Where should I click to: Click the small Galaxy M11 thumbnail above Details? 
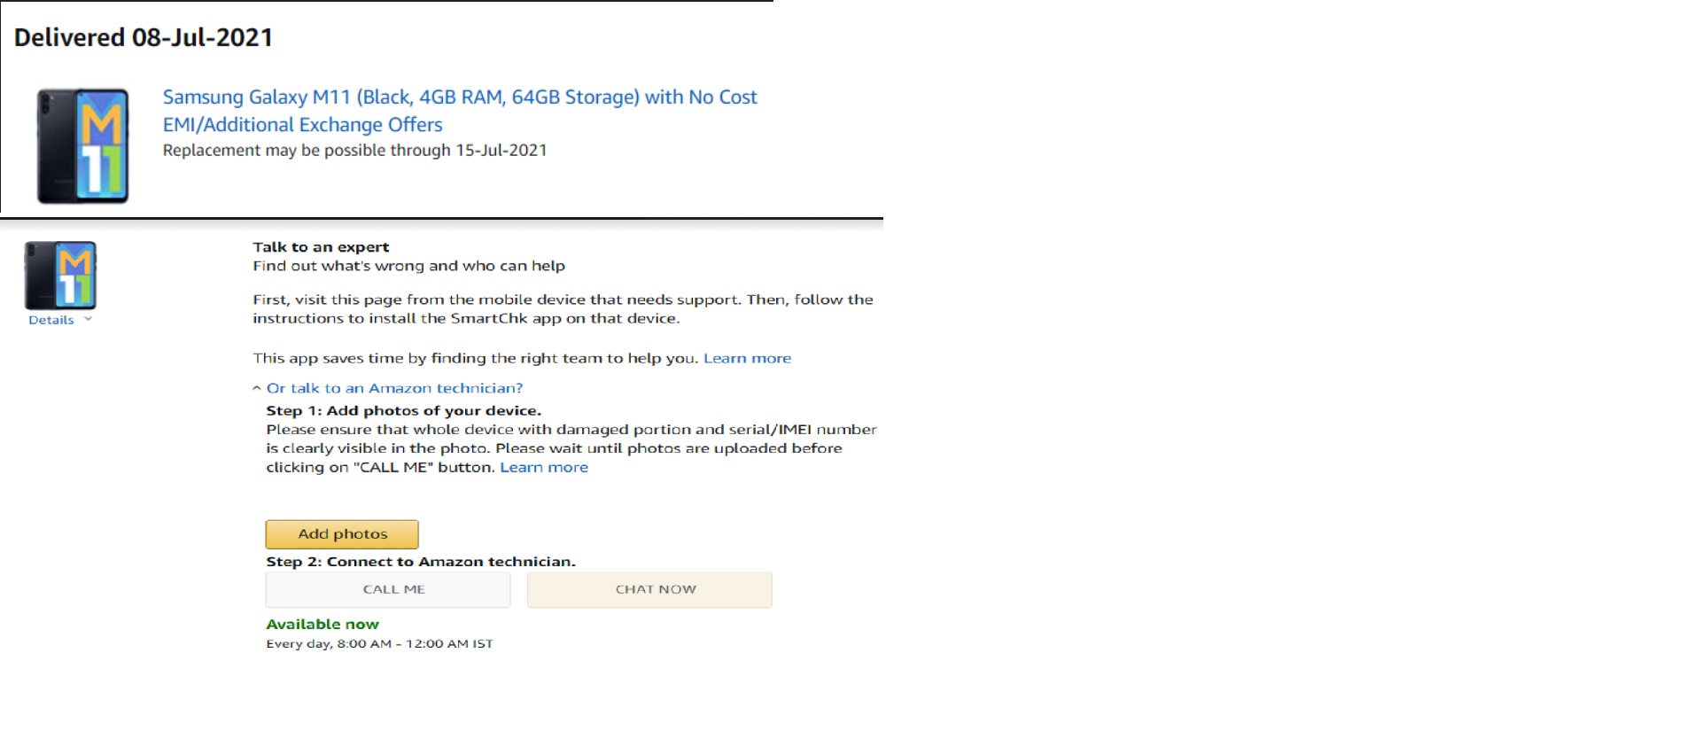coord(60,276)
